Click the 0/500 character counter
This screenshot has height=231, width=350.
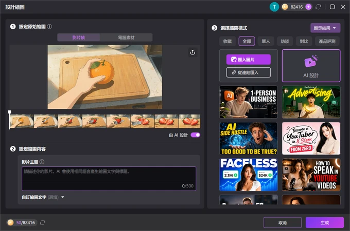coord(188,186)
